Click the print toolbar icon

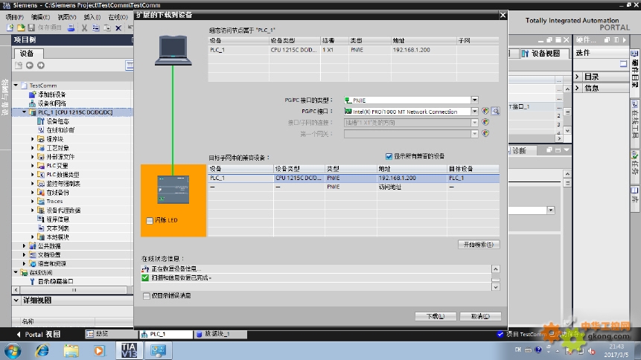pyautogui.click(x=71, y=28)
